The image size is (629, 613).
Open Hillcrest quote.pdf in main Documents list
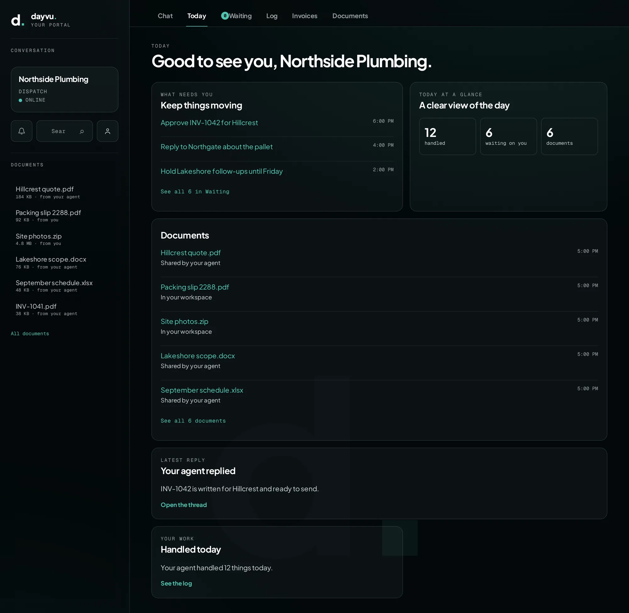coord(191,253)
